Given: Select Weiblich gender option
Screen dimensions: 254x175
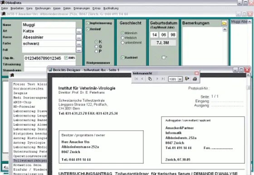Looking at the screenshot, I should [122, 38].
